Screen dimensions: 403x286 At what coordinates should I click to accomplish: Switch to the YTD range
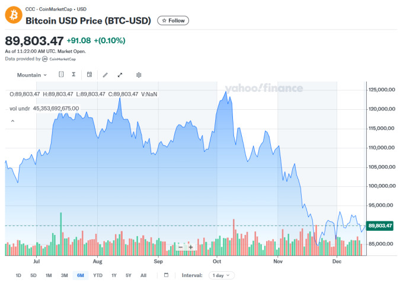pyautogui.click(x=98, y=275)
